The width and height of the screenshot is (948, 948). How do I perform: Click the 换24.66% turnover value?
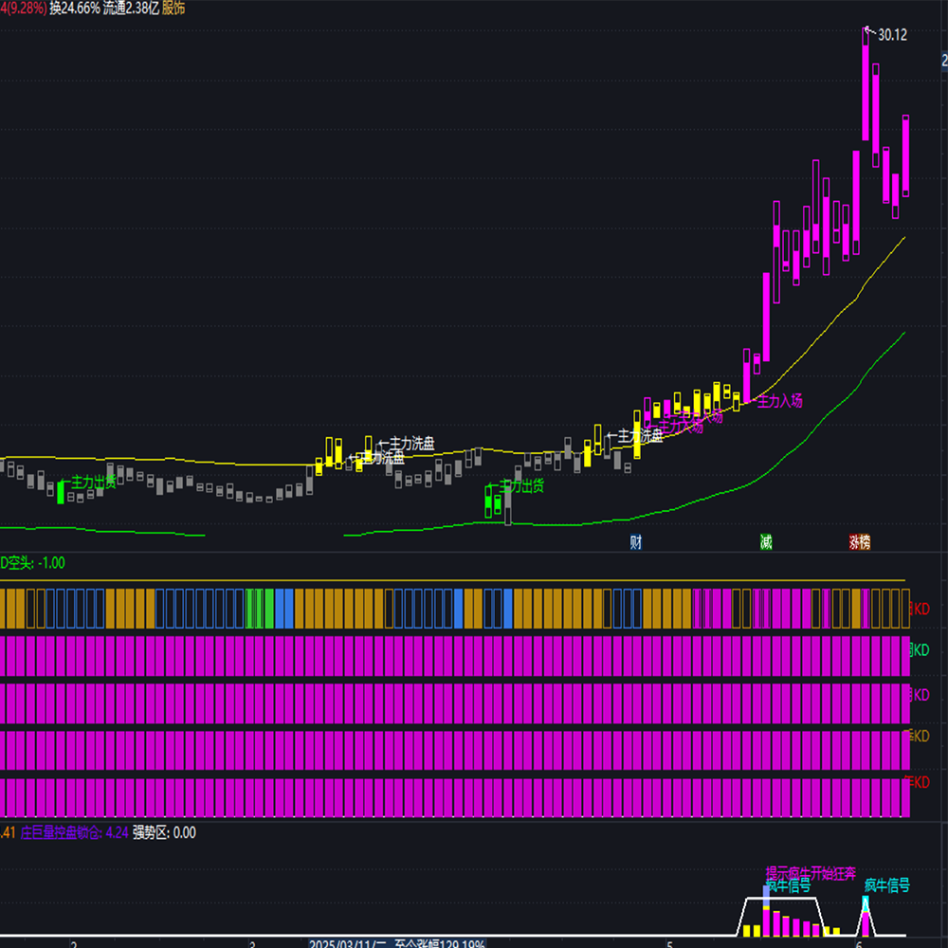(74, 8)
